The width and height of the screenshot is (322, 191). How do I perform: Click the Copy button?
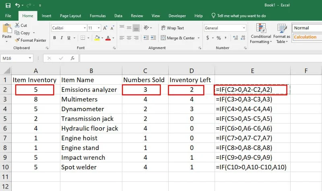tap(23, 33)
